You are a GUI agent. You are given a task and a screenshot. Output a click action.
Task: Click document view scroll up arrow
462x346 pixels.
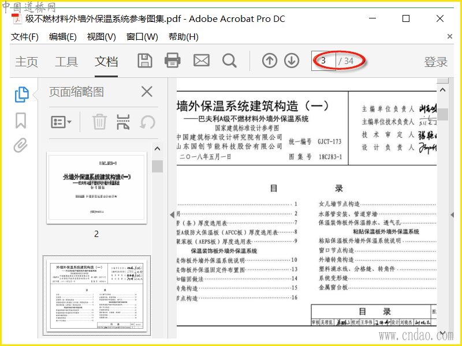(x=442, y=90)
